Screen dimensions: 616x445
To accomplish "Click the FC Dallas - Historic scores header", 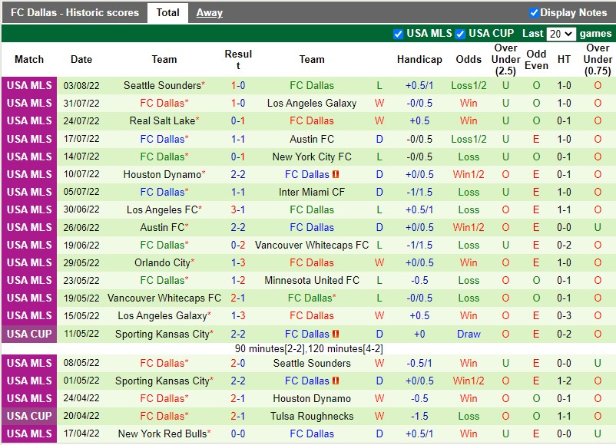I will click(74, 12).
